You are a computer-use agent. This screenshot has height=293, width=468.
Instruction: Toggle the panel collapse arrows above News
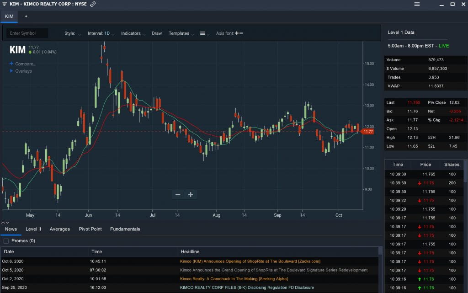[x=5, y=223]
